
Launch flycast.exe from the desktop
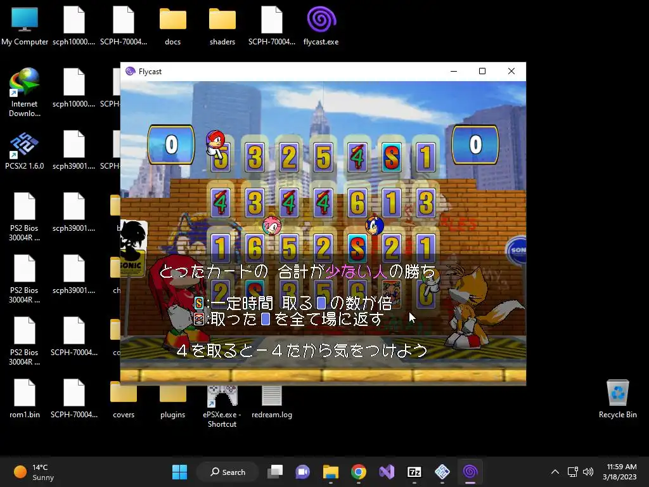click(x=321, y=25)
